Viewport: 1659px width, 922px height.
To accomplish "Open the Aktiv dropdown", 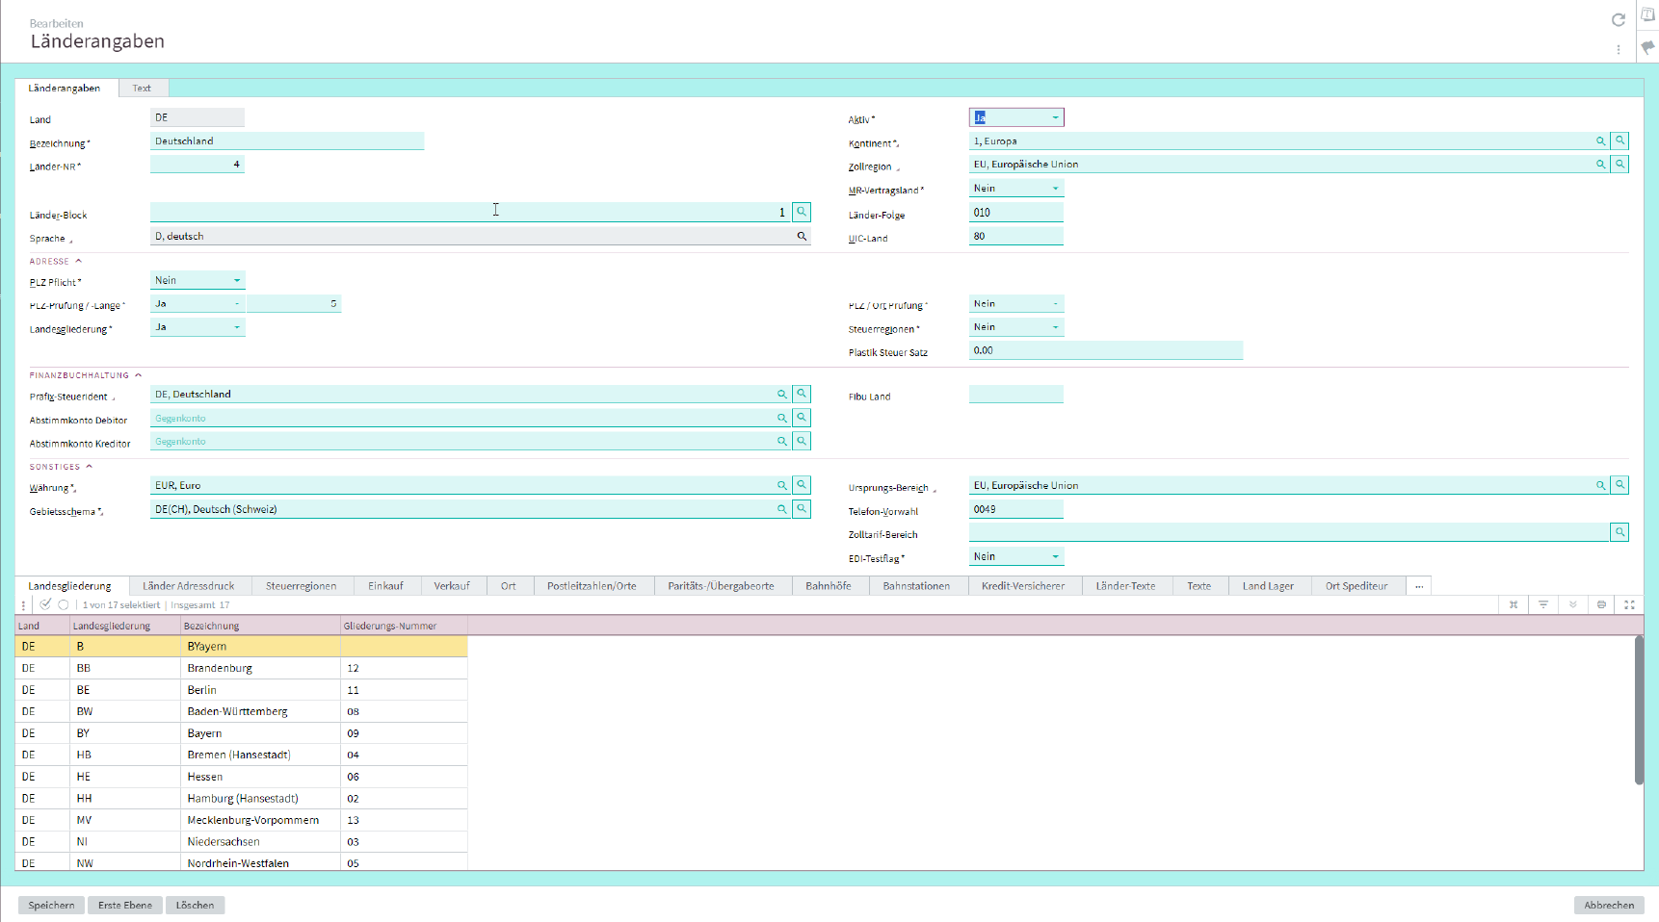I will tap(1055, 117).
